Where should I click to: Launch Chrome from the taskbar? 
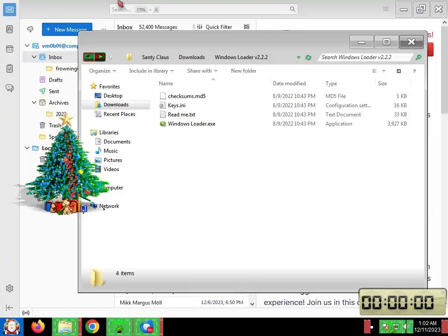[92, 327]
